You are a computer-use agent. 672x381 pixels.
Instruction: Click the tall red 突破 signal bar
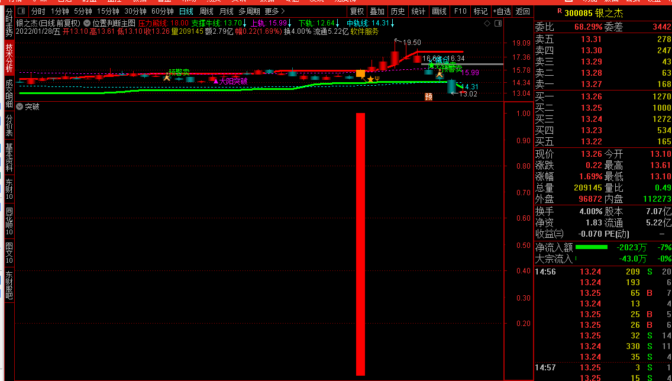pyautogui.click(x=360, y=244)
